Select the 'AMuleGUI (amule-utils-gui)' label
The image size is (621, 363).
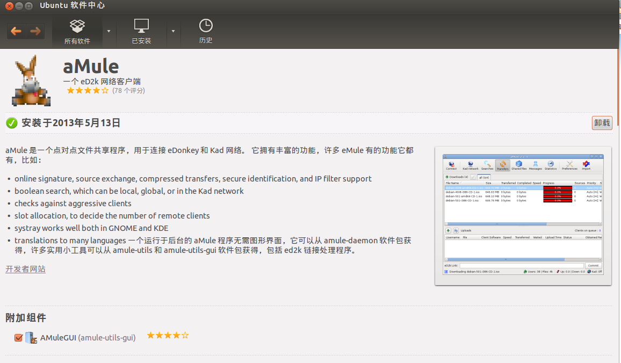coord(88,338)
